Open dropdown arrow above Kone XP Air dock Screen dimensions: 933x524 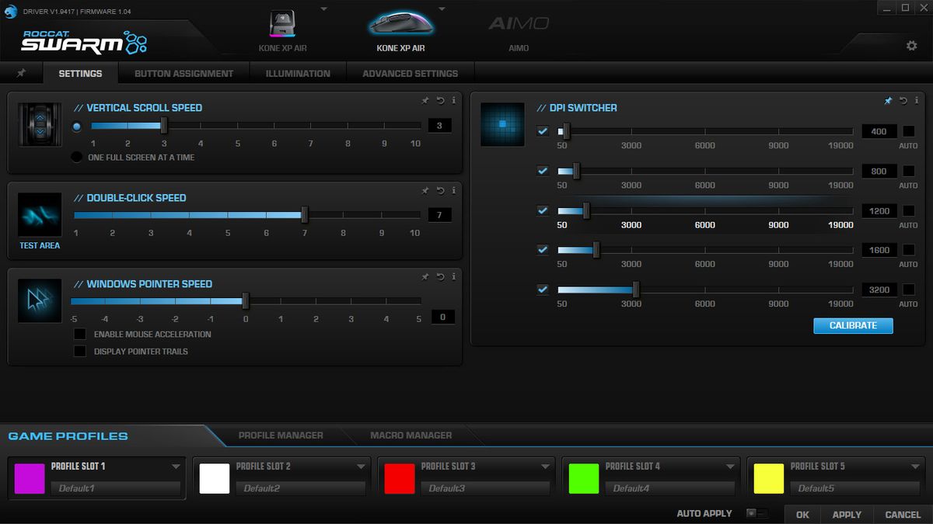(324, 9)
